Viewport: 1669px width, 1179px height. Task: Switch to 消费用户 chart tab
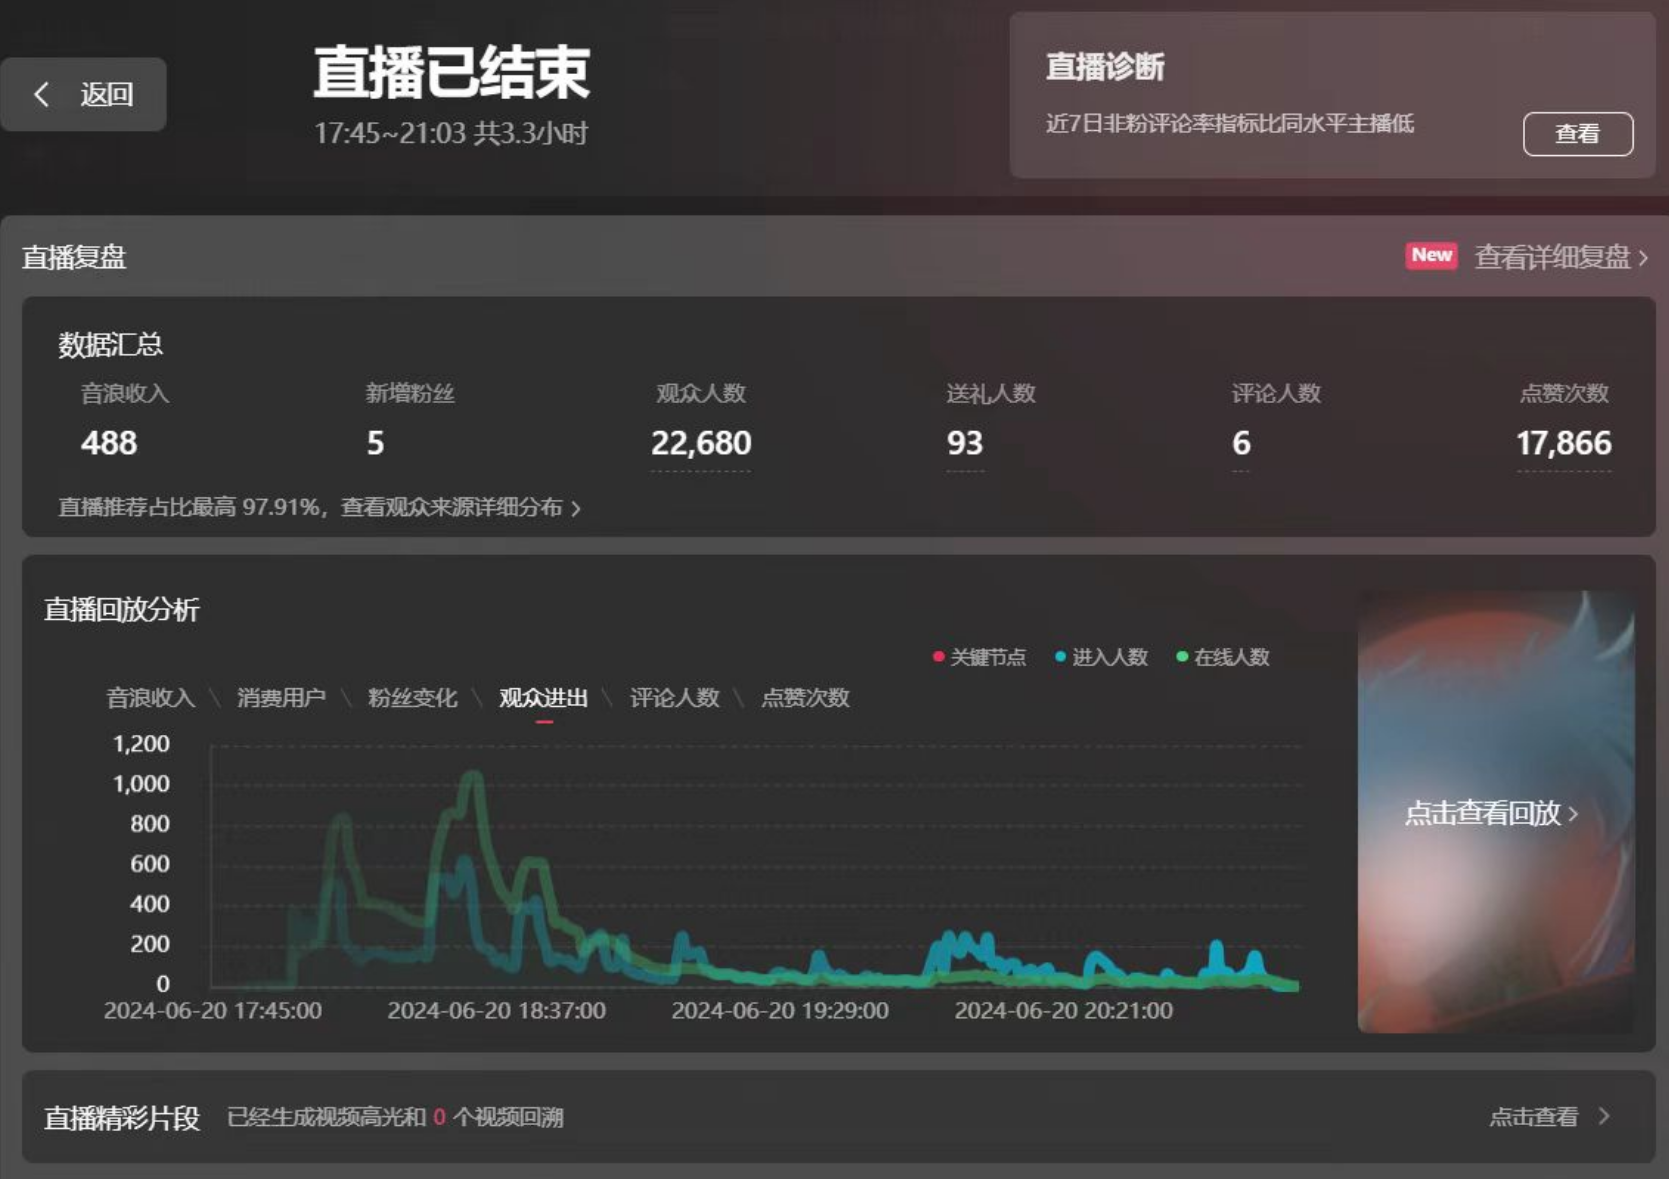281,698
